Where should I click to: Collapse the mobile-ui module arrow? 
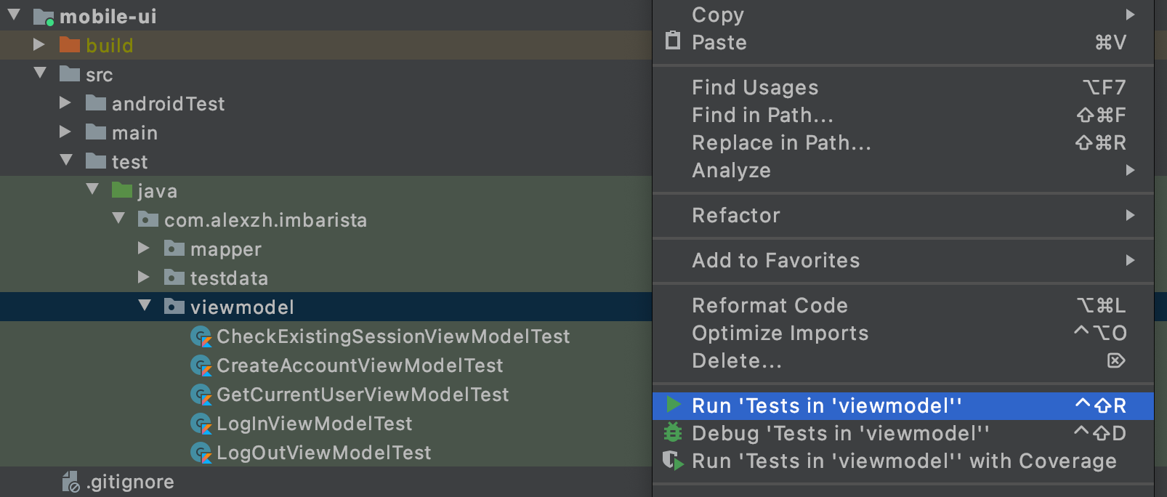coord(14,15)
